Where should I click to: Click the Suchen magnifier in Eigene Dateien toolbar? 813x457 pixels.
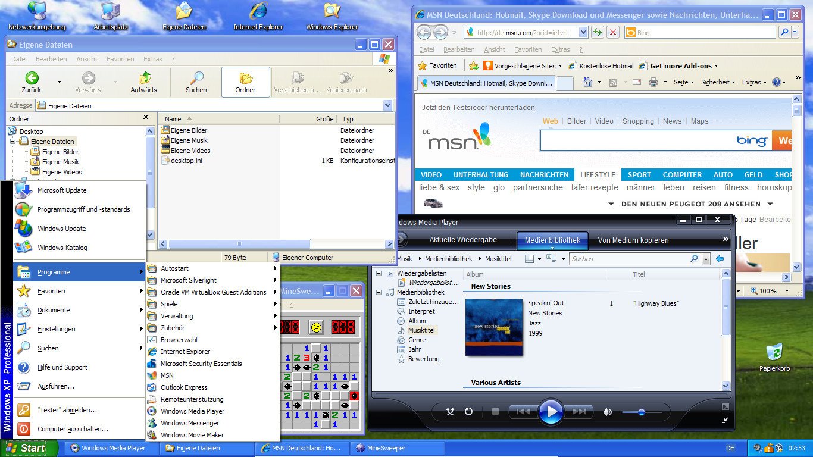pyautogui.click(x=196, y=78)
